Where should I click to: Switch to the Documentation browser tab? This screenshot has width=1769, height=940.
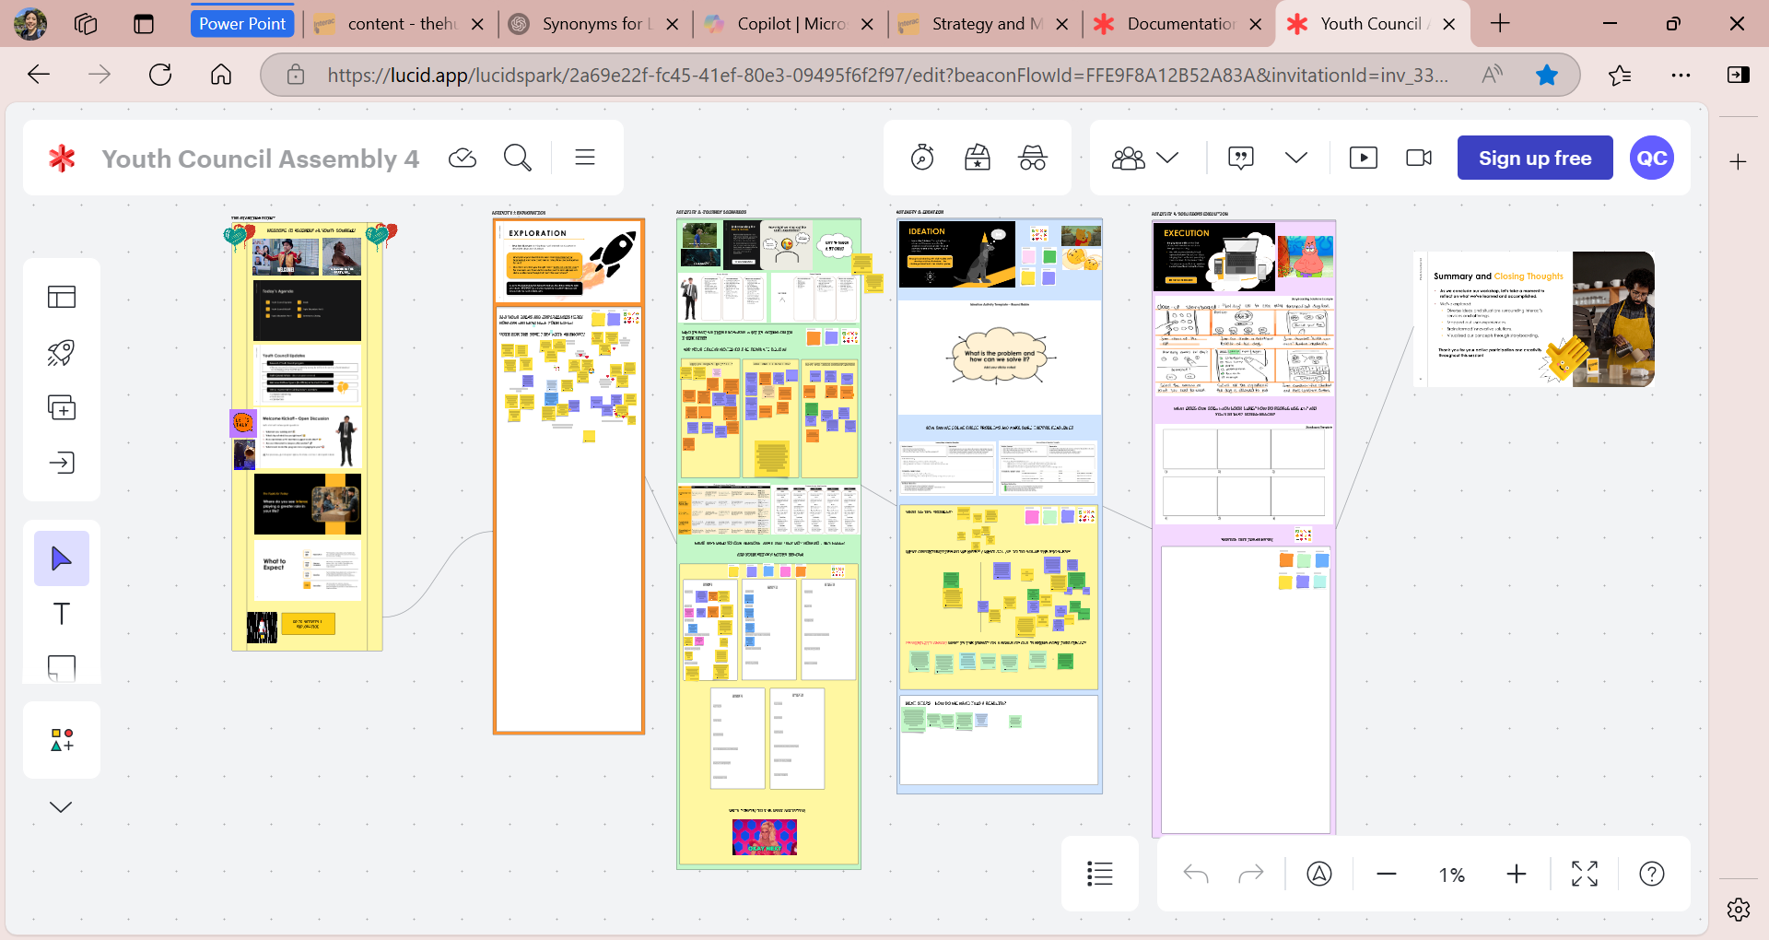click(1179, 24)
